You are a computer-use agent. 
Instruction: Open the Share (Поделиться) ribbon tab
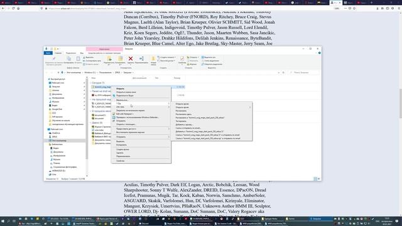click(x=71, y=53)
